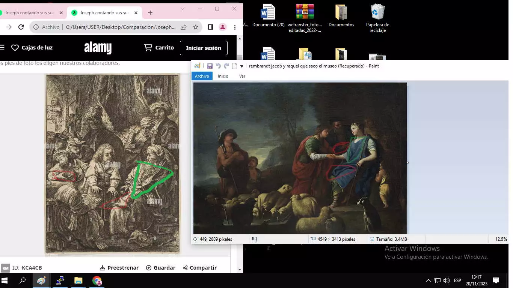Click the 449, 2889 píxeles cursor position
The height and width of the screenshot is (288, 513).
[x=213, y=239]
